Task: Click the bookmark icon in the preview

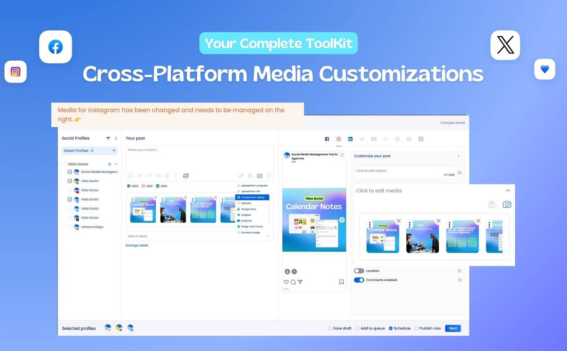Action: [342, 282]
